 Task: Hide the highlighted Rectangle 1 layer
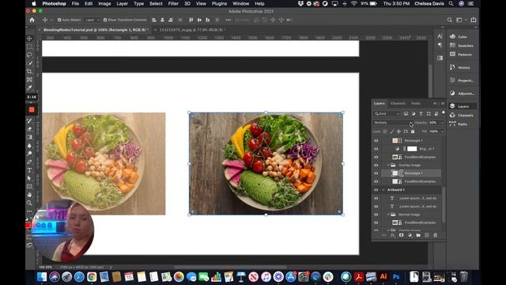click(376, 173)
